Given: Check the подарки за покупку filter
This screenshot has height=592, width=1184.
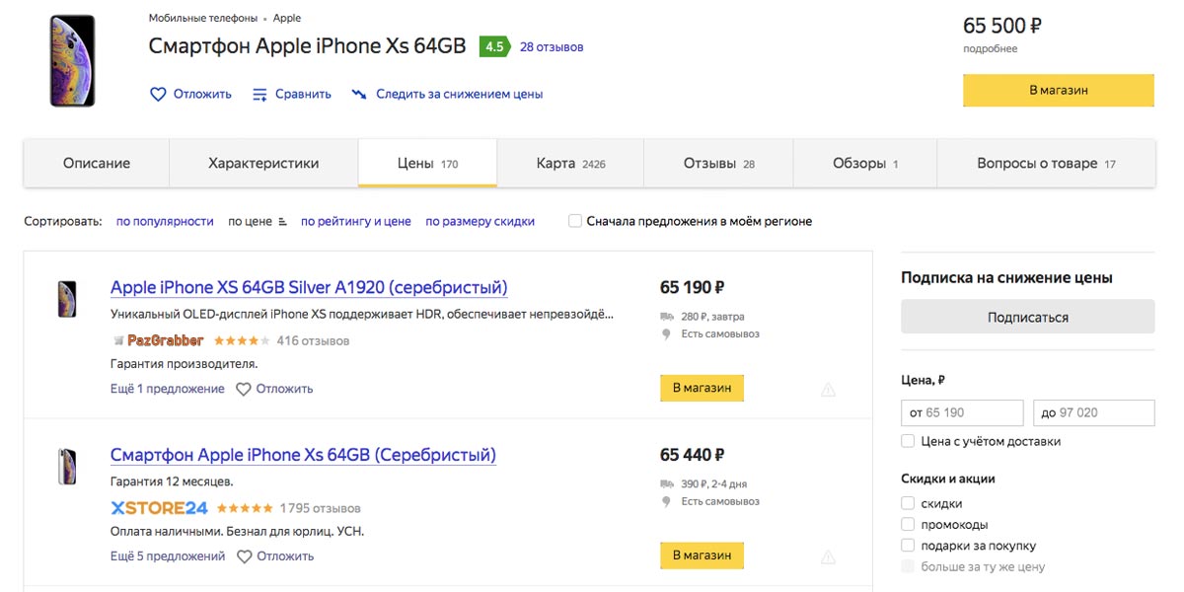Looking at the screenshot, I should click(908, 546).
